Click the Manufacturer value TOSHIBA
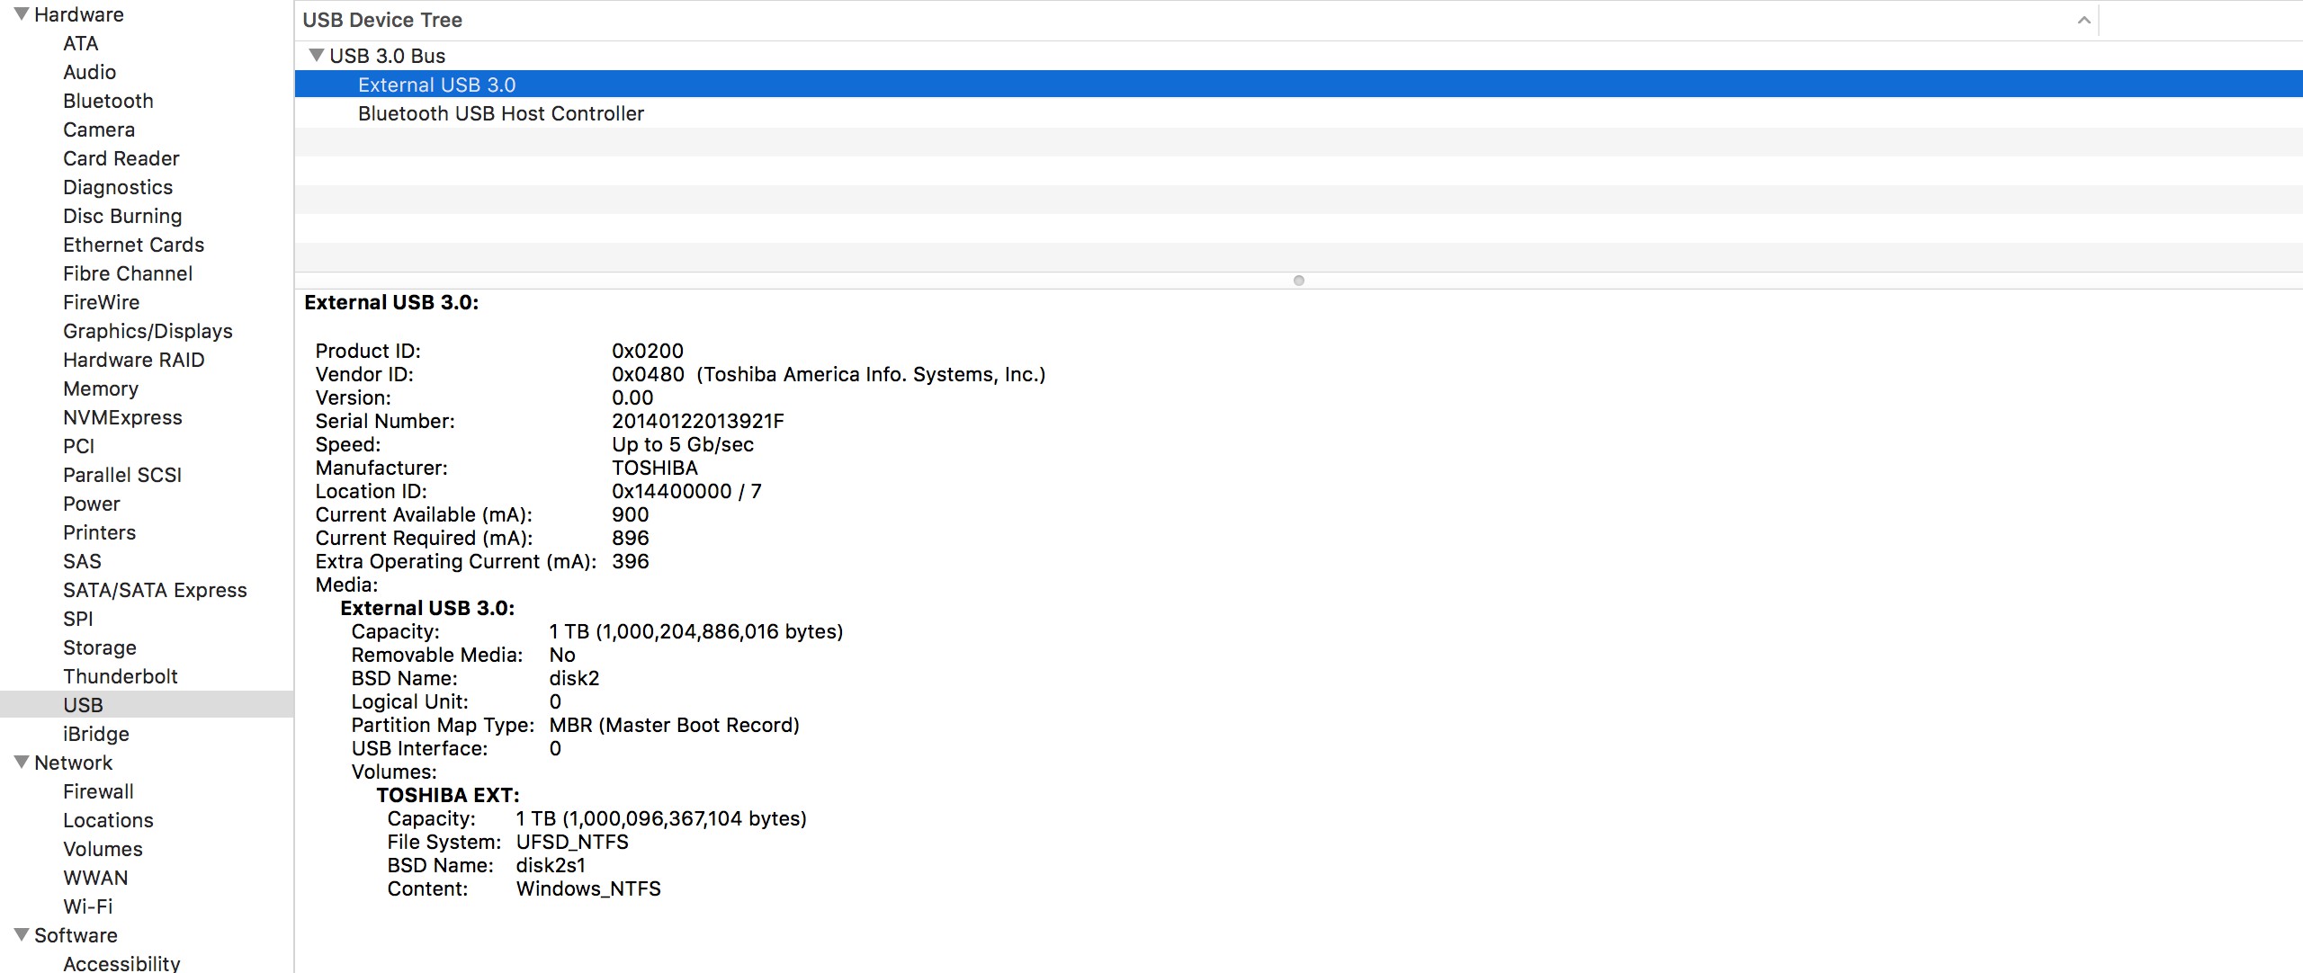2303x973 pixels. coord(655,468)
